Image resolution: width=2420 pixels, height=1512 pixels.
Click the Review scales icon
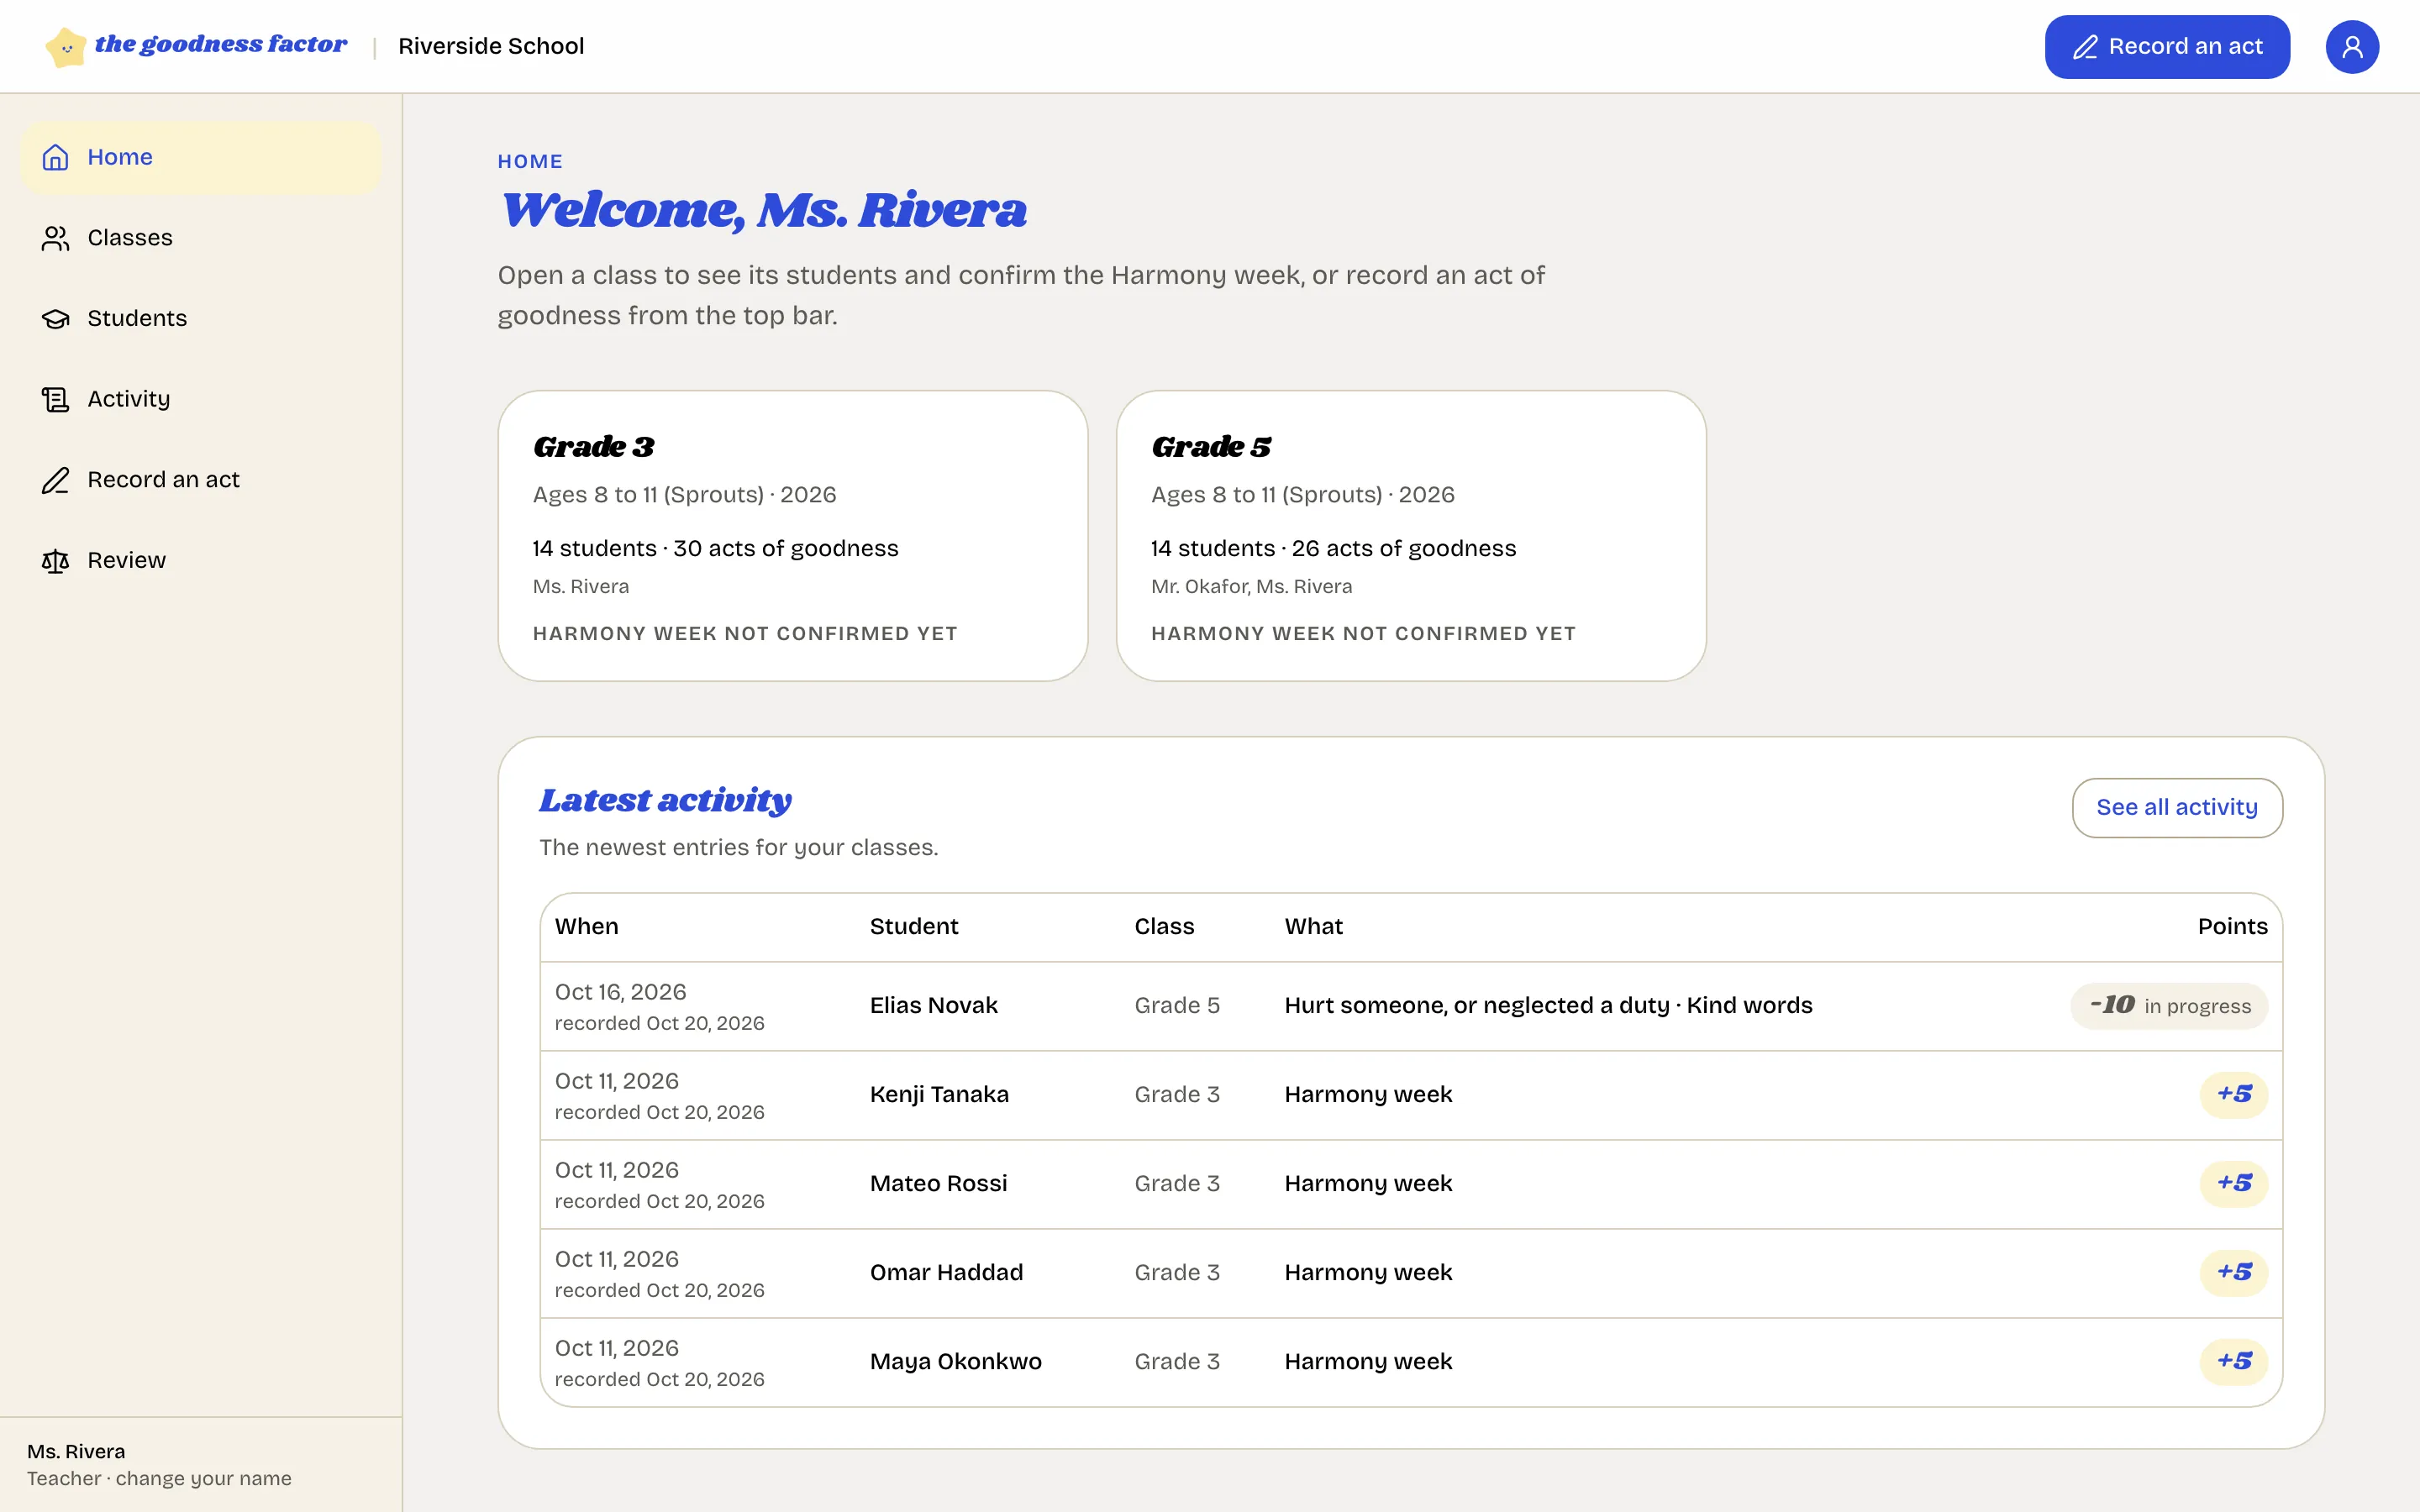55,561
